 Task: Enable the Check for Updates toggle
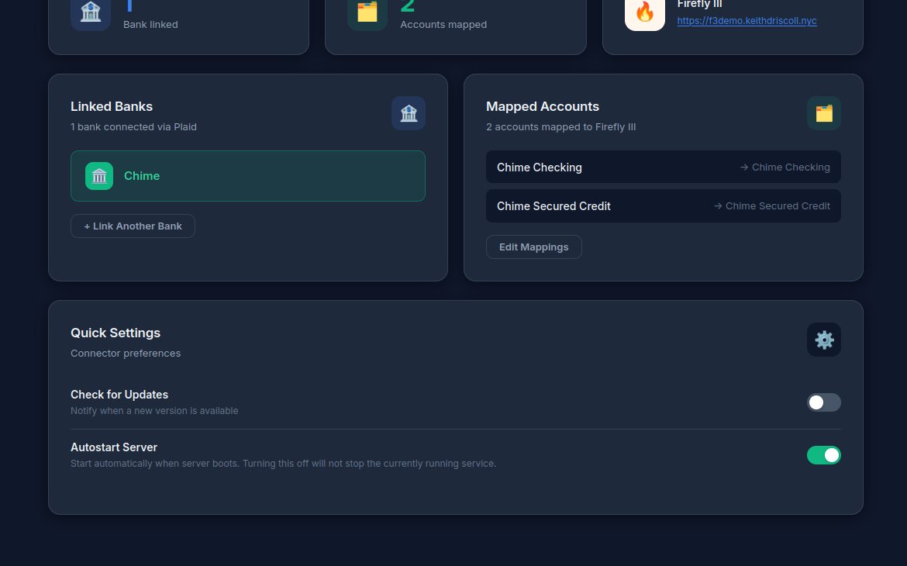(824, 402)
